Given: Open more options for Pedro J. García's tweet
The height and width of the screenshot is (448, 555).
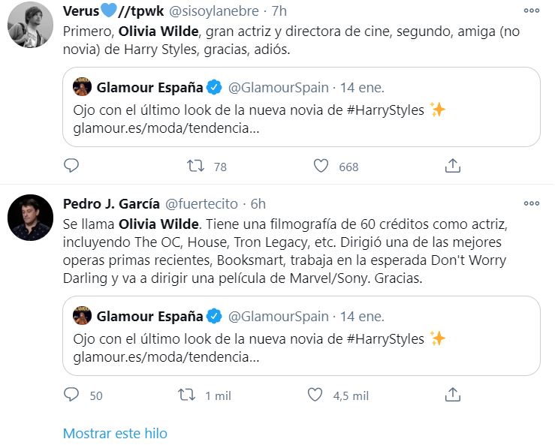Looking at the screenshot, I should click(532, 203).
